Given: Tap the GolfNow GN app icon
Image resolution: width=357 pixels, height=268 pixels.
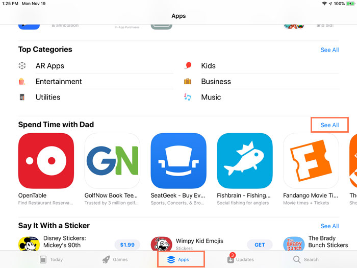Looking at the screenshot, I should click(112, 161).
